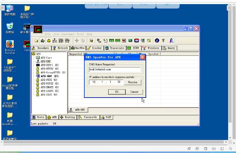The height and width of the screenshot is (153, 236).
Task: Toggle the Start/Stop APR radiation icon
Action: tap(49, 41)
